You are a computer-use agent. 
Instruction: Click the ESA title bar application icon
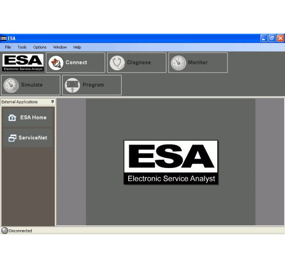click(x=4, y=38)
